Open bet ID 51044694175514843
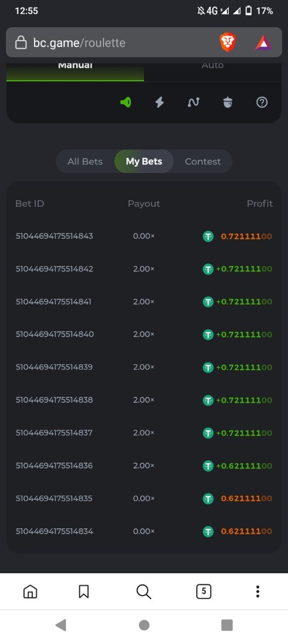The width and height of the screenshot is (288, 641). click(54, 236)
